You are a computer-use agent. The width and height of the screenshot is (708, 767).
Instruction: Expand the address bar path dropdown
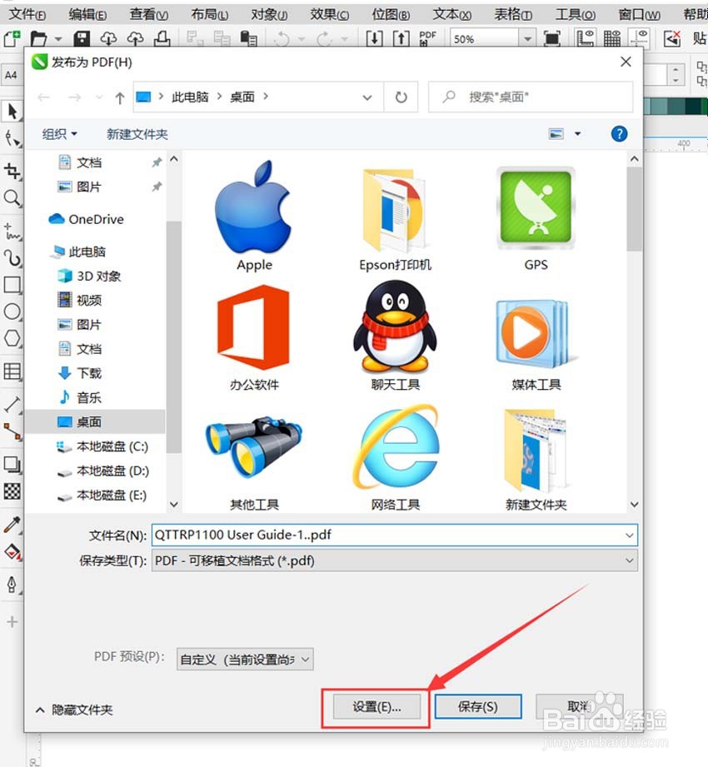[x=367, y=97]
